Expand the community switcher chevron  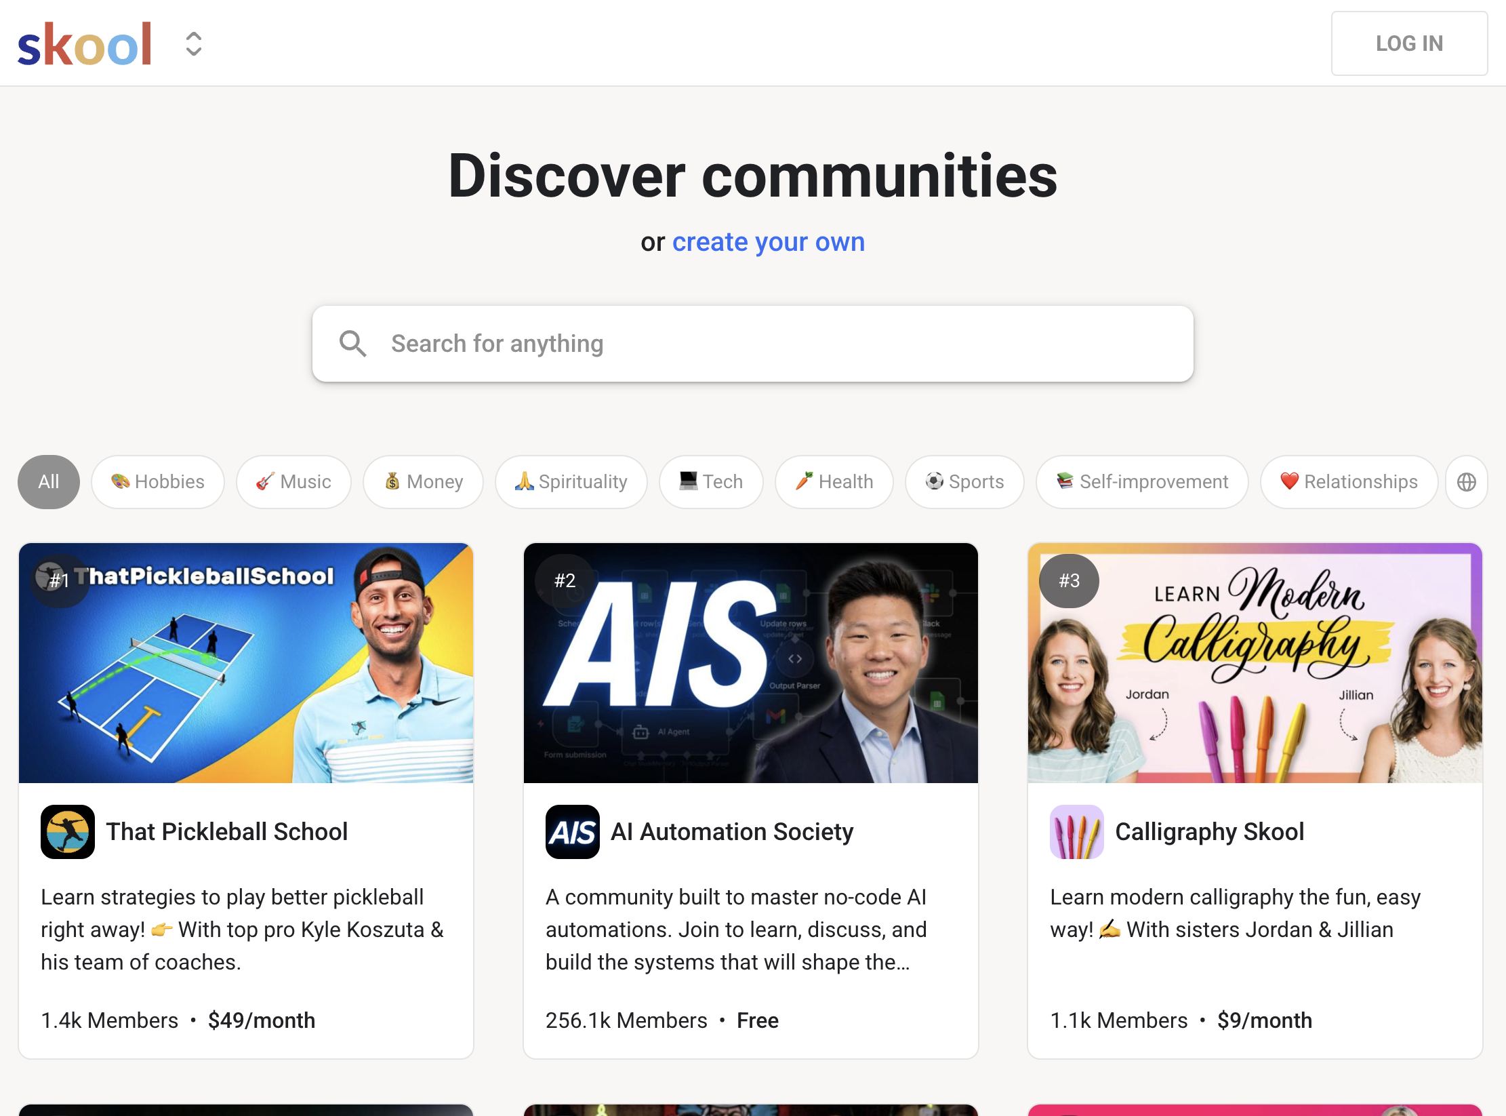click(194, 44)
